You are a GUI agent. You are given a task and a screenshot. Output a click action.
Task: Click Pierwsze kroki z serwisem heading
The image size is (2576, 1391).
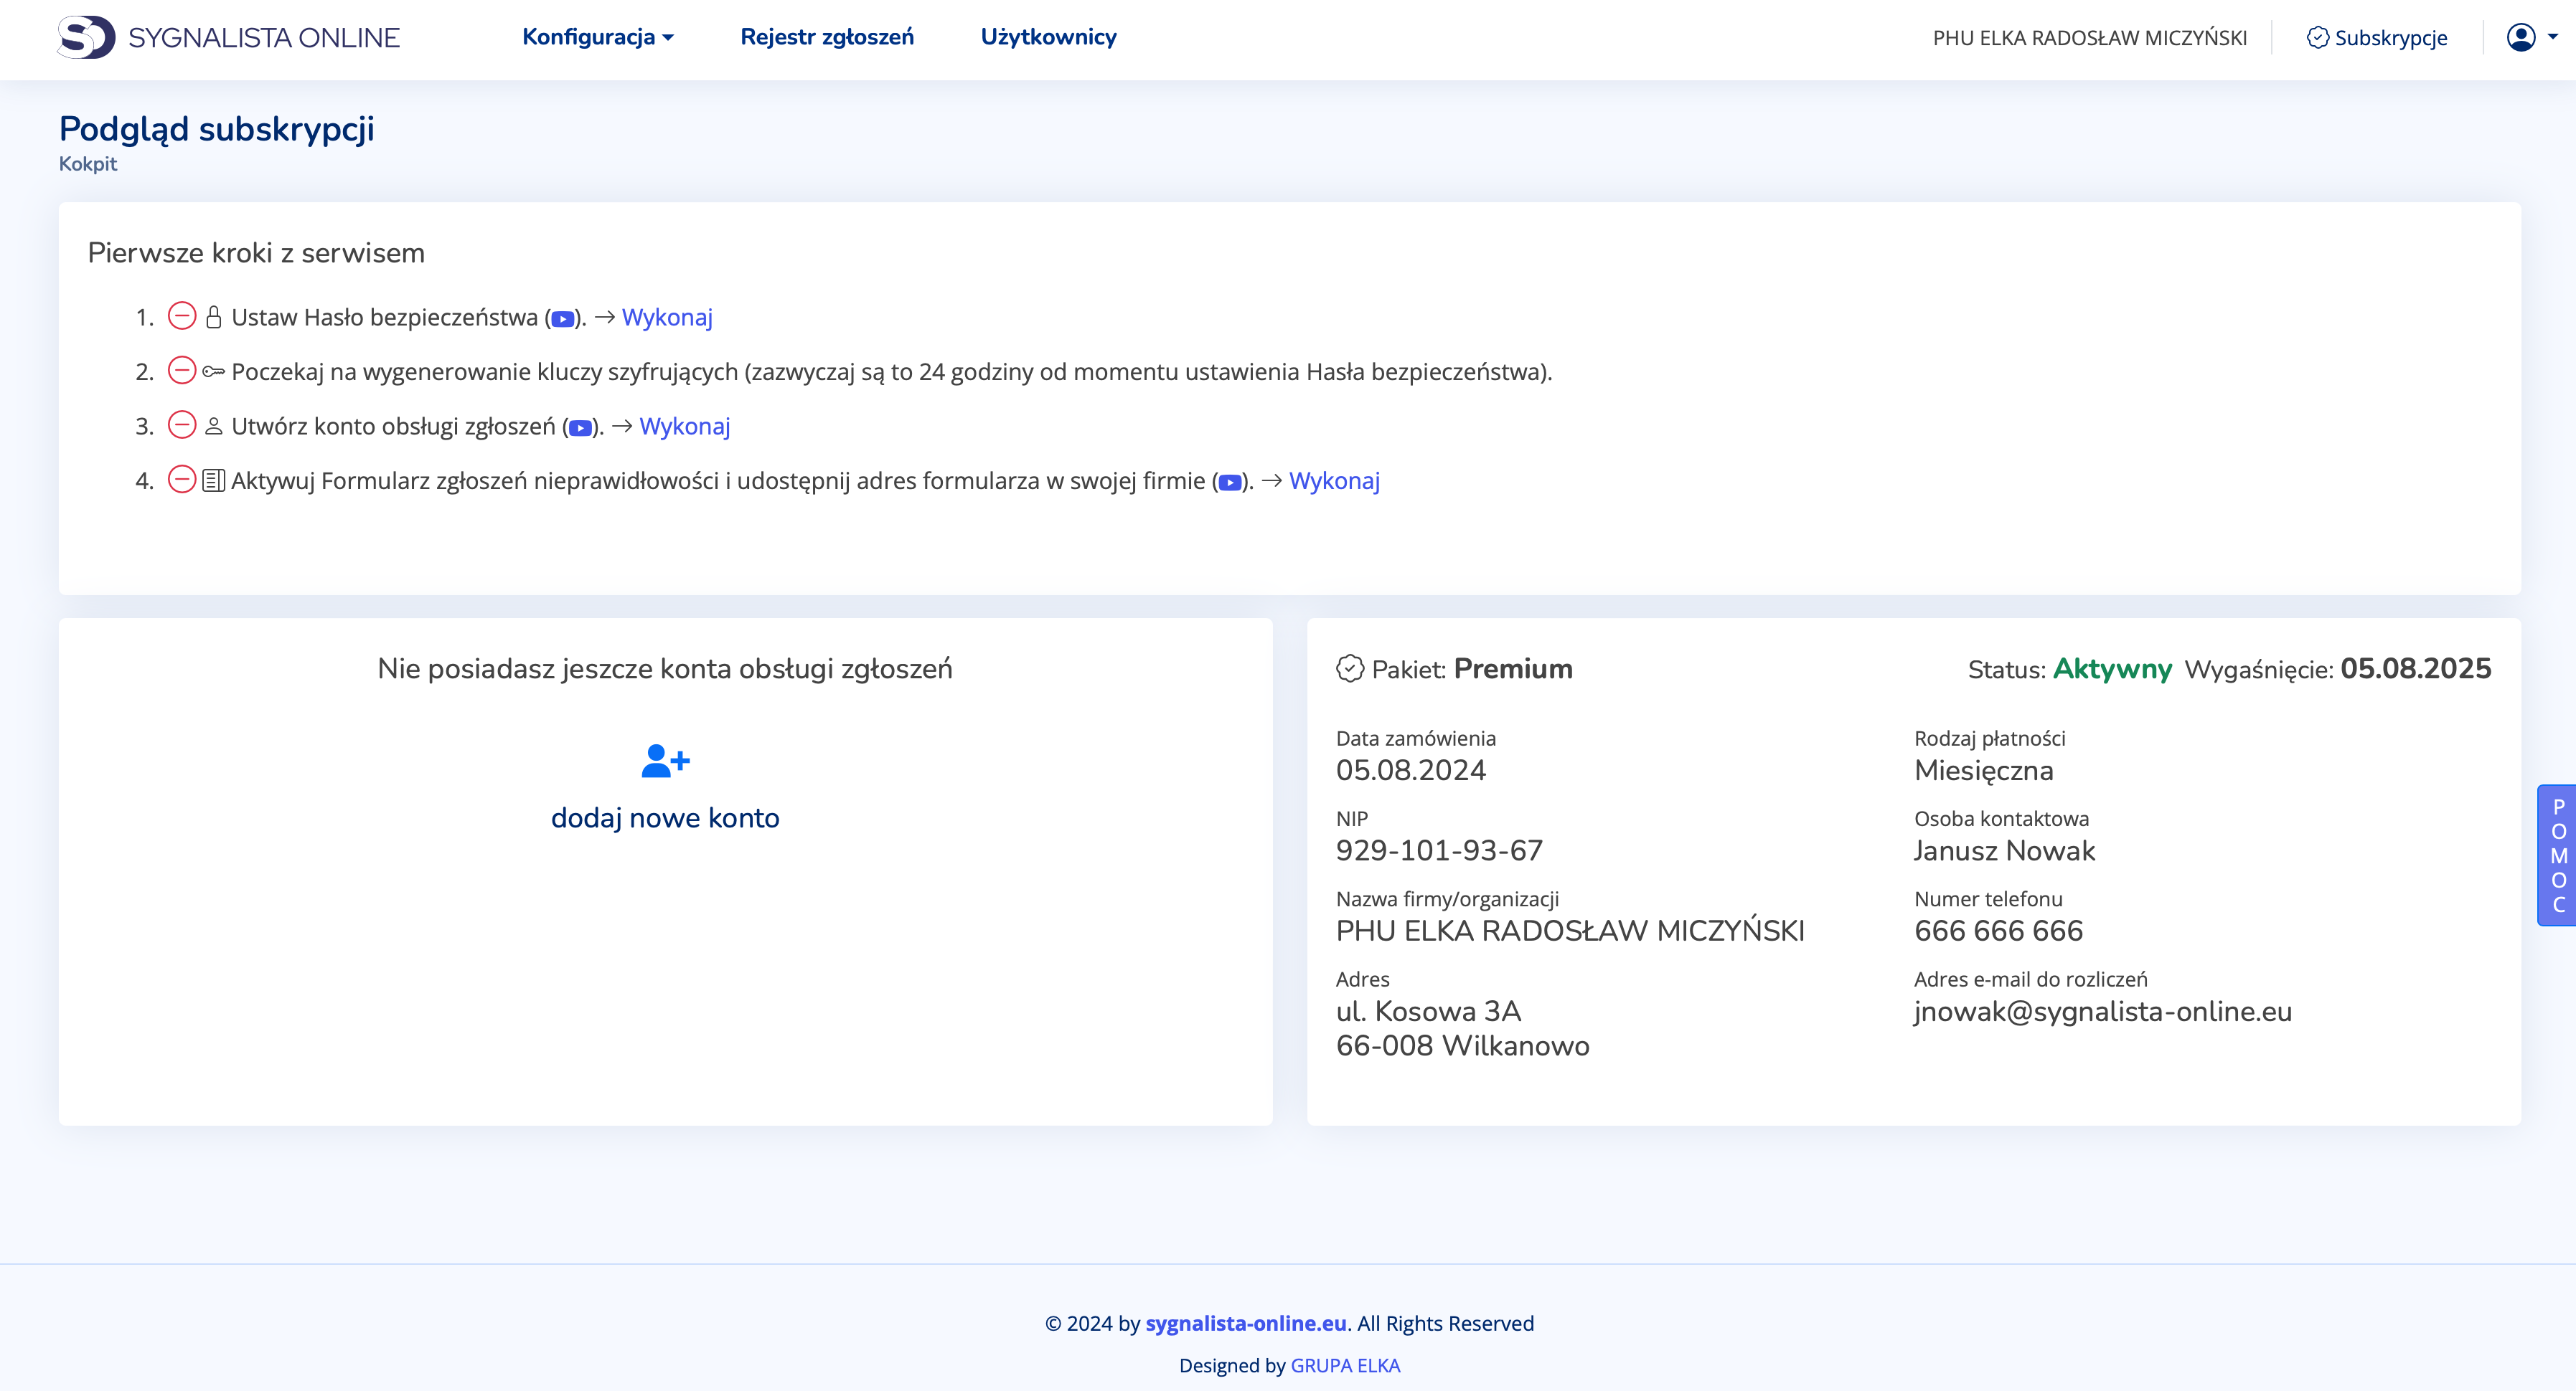click(256, 253)
